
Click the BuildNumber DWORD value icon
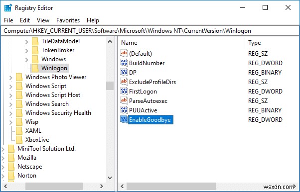[124, 63]
